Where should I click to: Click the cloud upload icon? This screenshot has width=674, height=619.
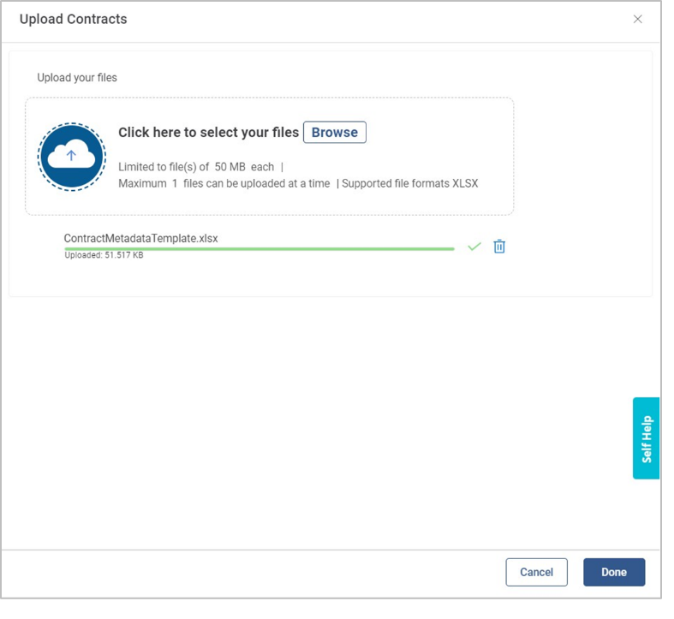[x=71, y=157]
